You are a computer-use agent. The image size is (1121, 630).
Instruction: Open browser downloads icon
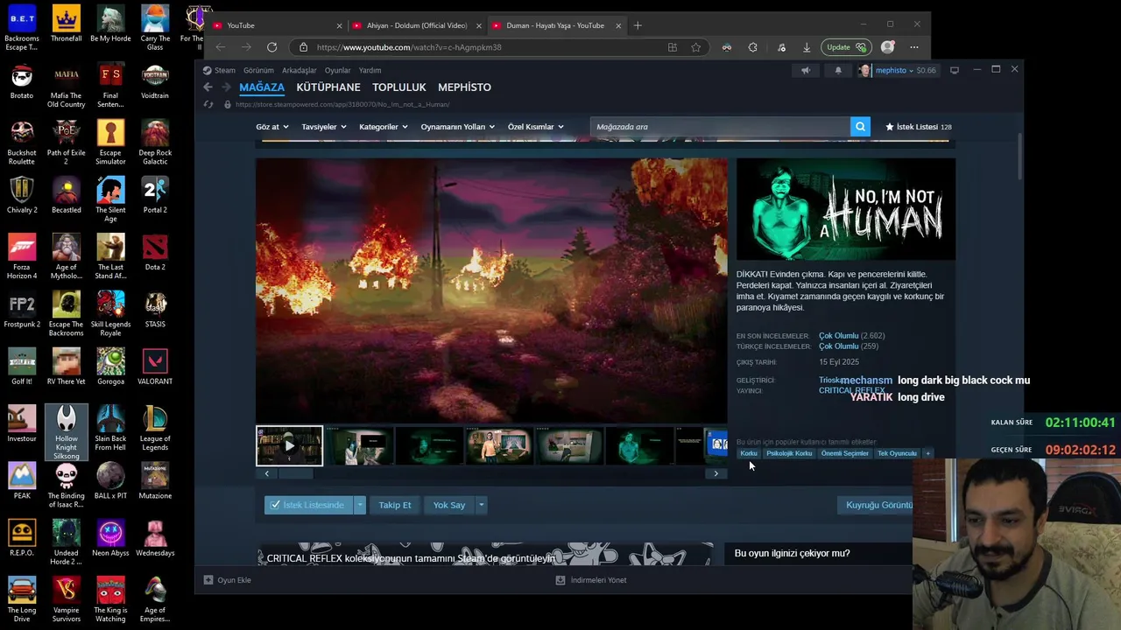click(x=807, y=47)
